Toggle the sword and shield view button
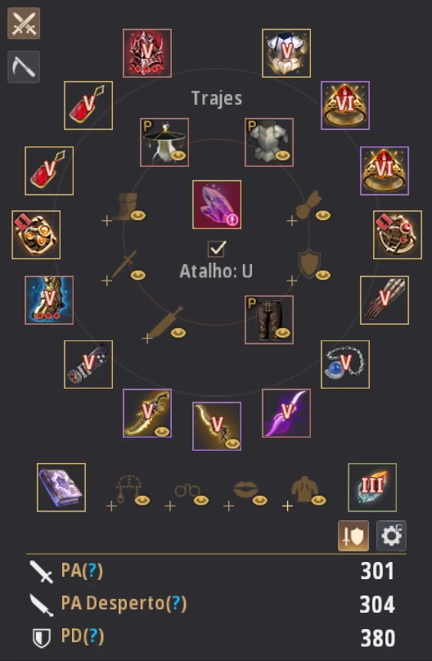The height and width of the screenshot is (661, 432). [x=353, y=536]
